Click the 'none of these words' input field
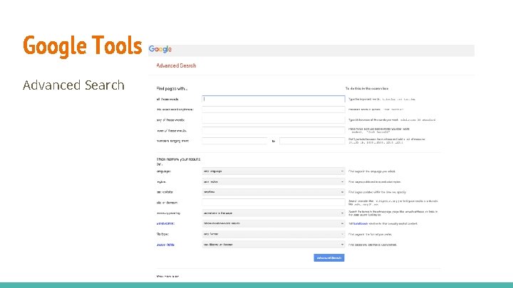This screenshot has width=513, height=288. point(274,131)
